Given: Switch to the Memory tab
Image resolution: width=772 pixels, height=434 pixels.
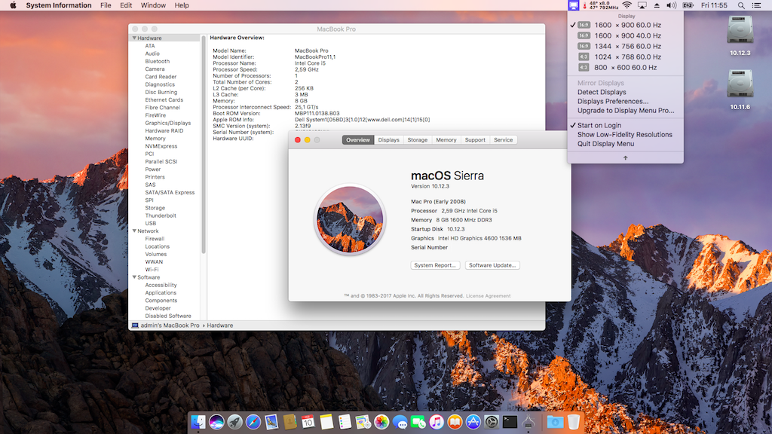Looking at the screenshot, I should [x=446, y=139].
